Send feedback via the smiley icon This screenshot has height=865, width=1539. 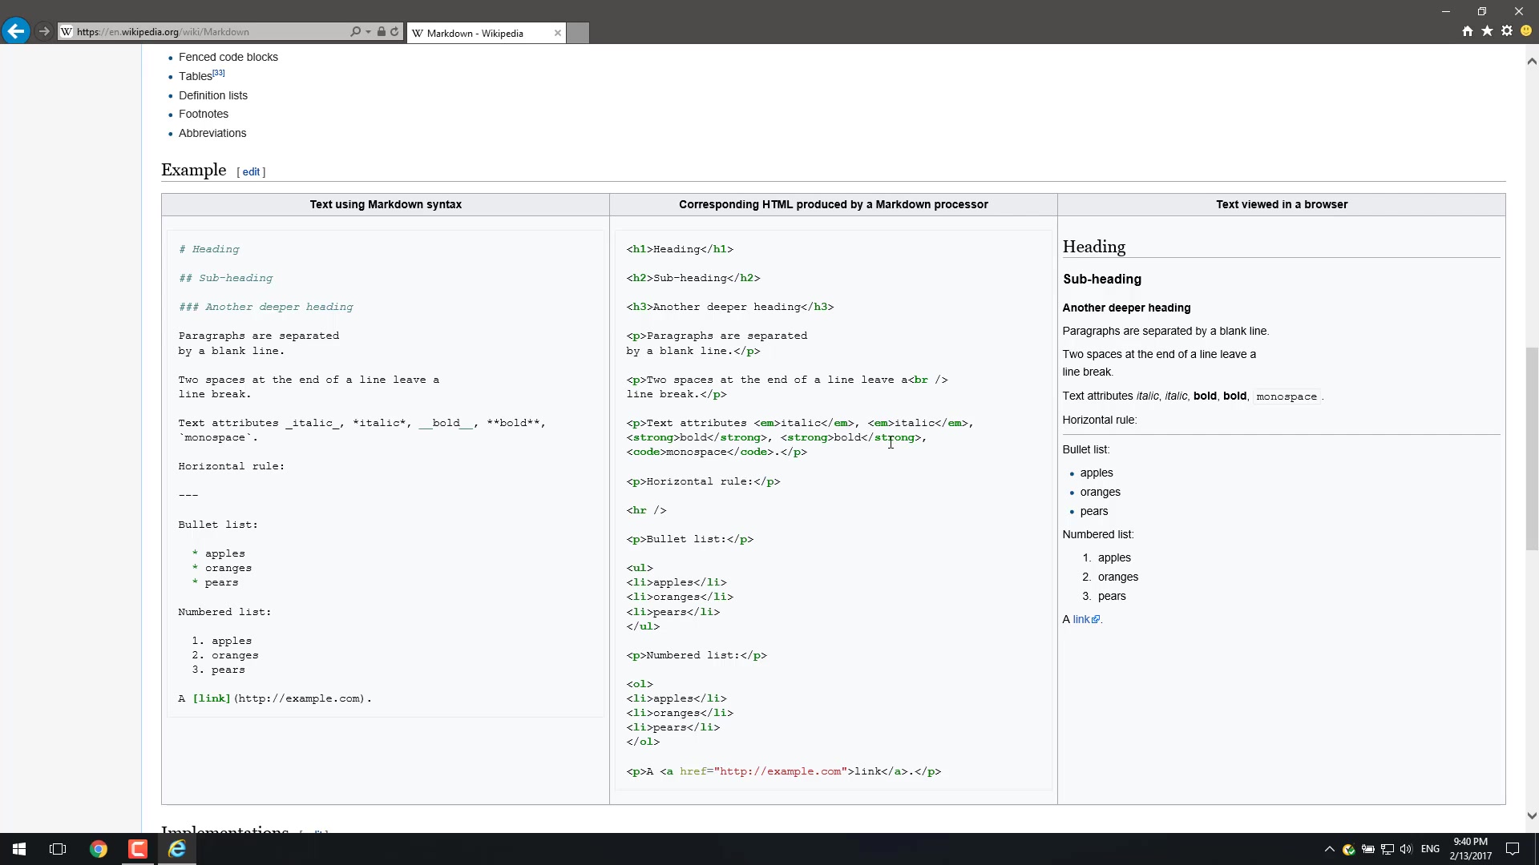[x=1526, y=31]
